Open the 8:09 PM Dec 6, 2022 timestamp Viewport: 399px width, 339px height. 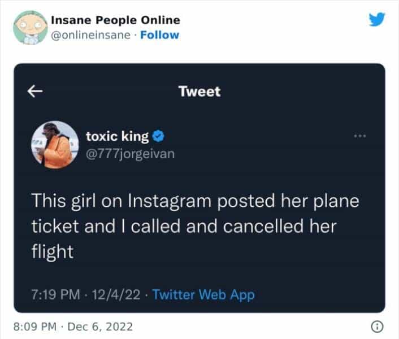click(x=73, y=327)
